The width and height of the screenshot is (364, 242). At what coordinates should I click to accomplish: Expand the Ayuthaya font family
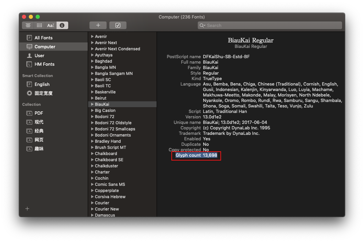coord(92,55)
